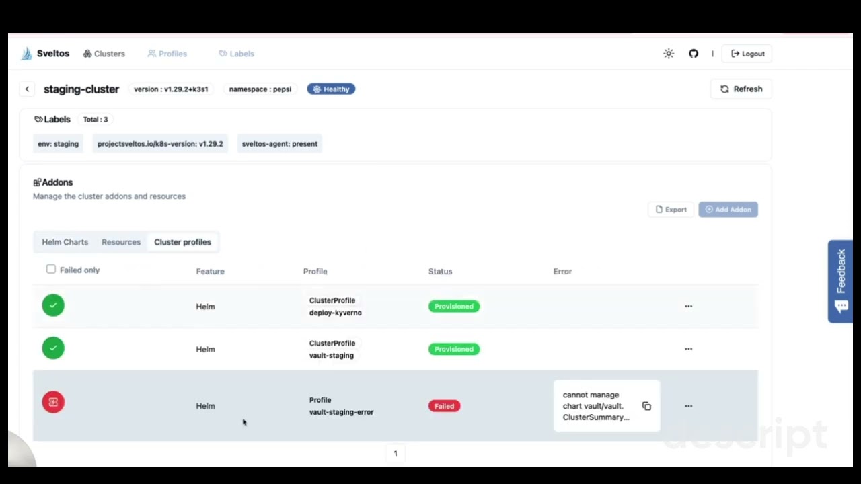Click green check icon for vault-staging row
Screen dimensions: 861x484
53,348
